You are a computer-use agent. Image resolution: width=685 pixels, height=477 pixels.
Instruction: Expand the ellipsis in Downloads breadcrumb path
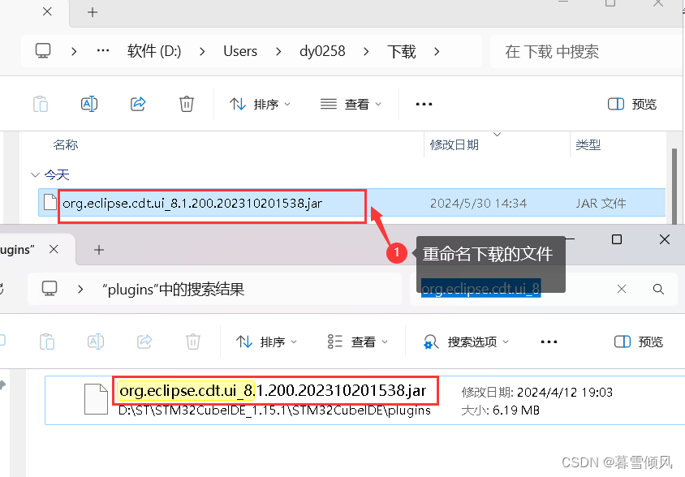click(103, 51)
